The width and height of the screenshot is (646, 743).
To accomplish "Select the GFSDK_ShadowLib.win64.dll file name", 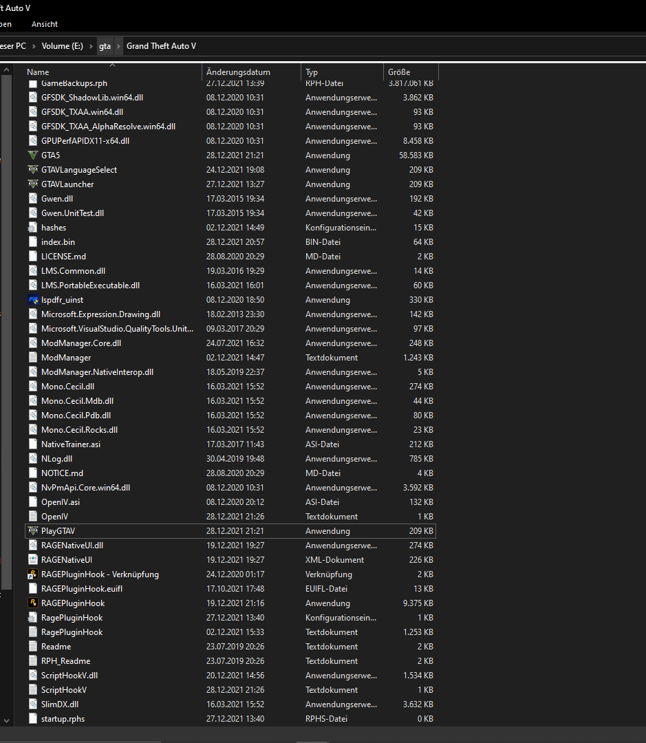I will tap(92, 97).
